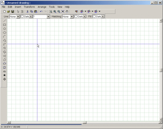Select the Line drawing tool
163x129 pixels.
pyautogui.click(x=5, y=21)
